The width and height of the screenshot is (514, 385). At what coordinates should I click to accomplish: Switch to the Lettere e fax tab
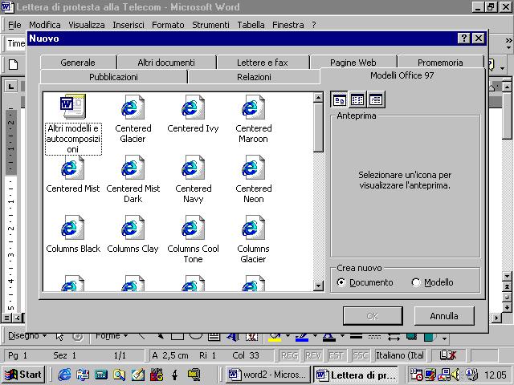(263, 63)
